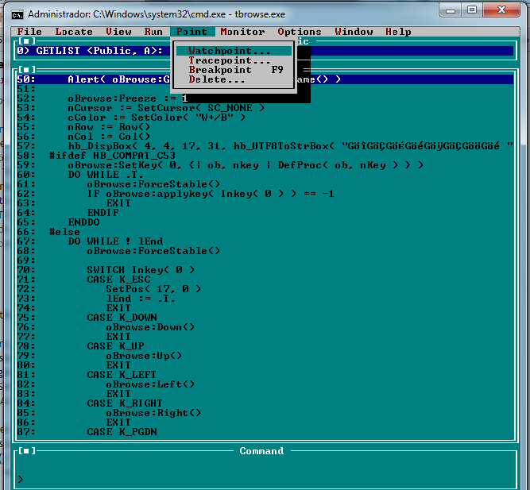
Task: Close the Monitor pane via its box icon
Action: (x=27, y=41)
